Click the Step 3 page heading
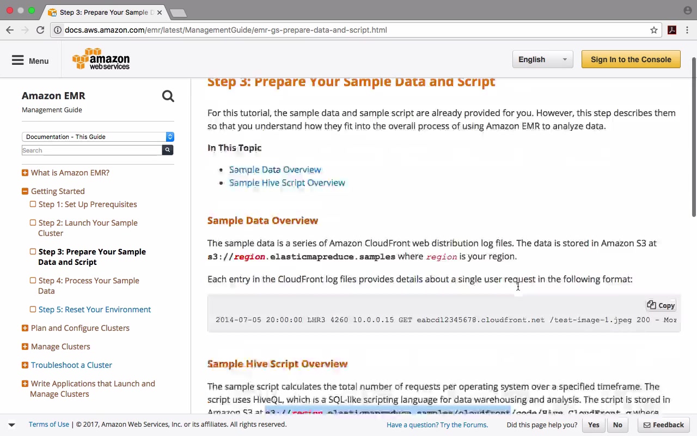Viewport: 697px width, 436px height. (x=351, y=82)
